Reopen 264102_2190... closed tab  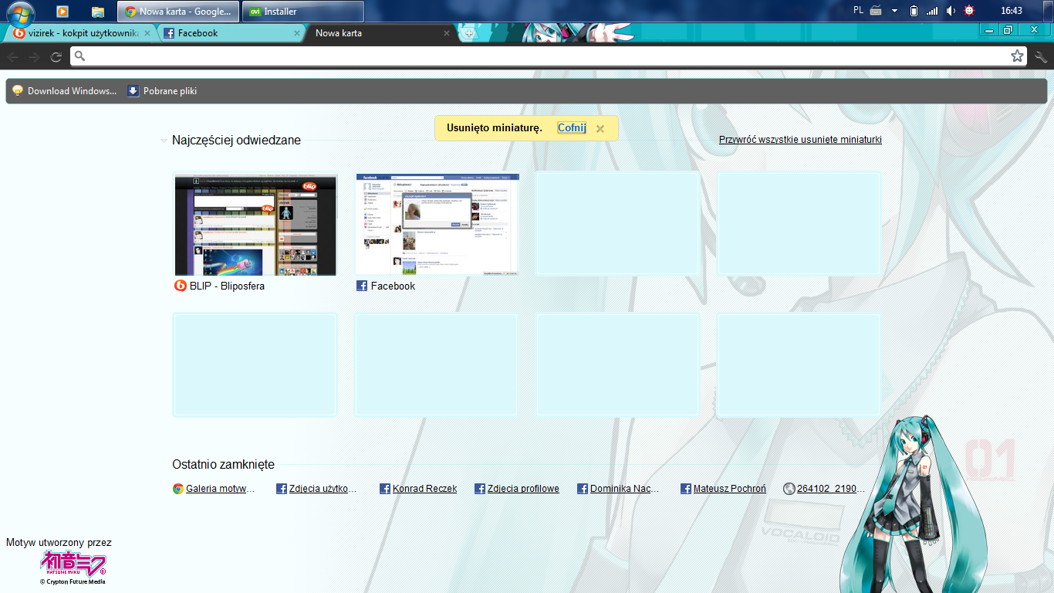coord(824,489)
